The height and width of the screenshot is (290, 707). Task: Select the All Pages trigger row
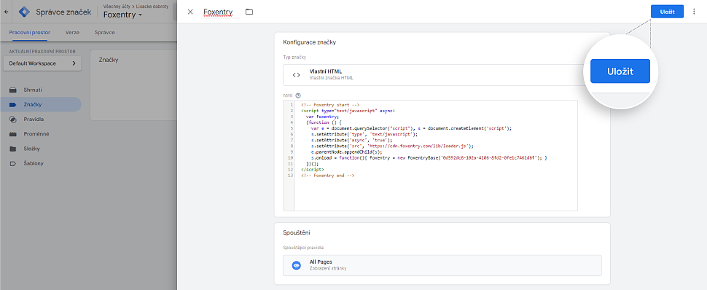click(442, 265)
